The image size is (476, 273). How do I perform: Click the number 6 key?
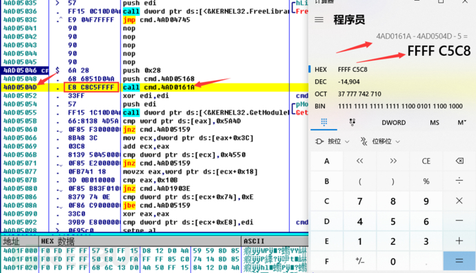[426, 221]
